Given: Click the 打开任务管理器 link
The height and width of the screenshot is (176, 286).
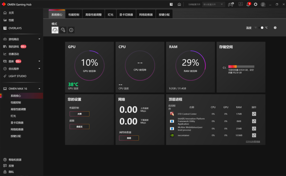Looking at the screenshot, I should click(x=253, y=141).
